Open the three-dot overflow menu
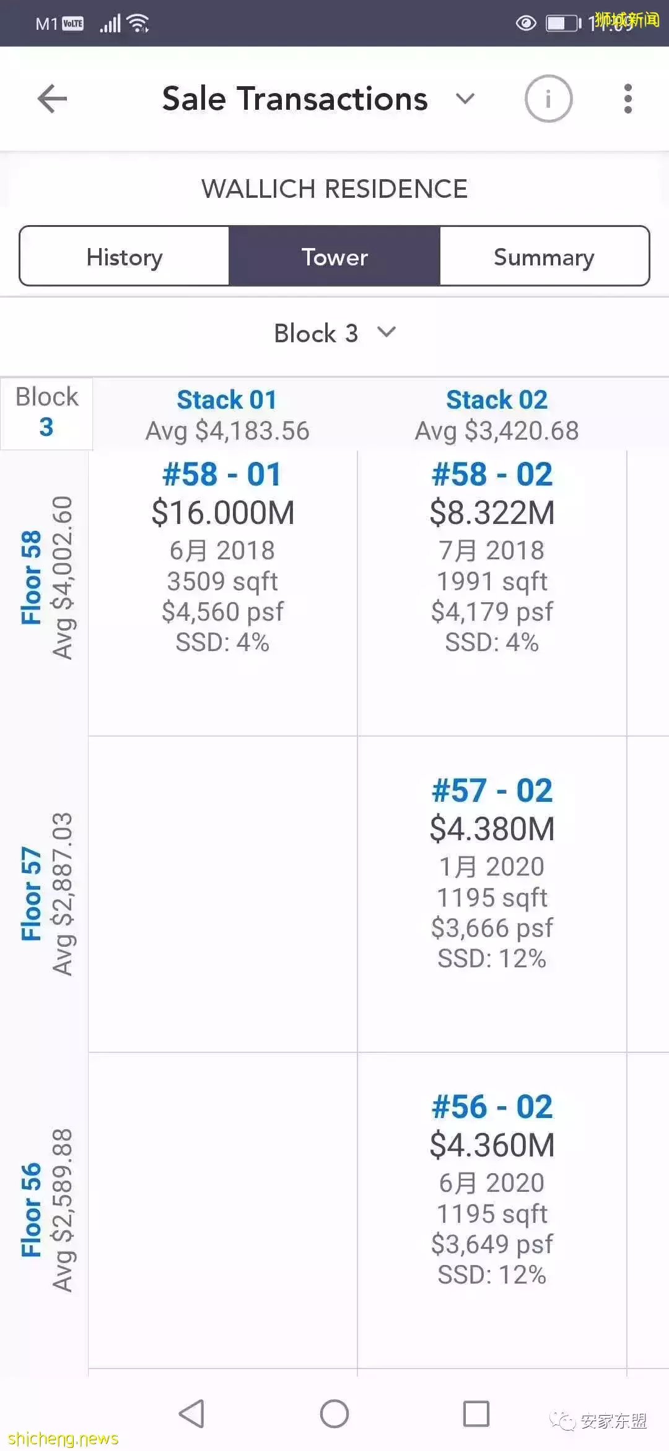 click(x=627, y=99)
